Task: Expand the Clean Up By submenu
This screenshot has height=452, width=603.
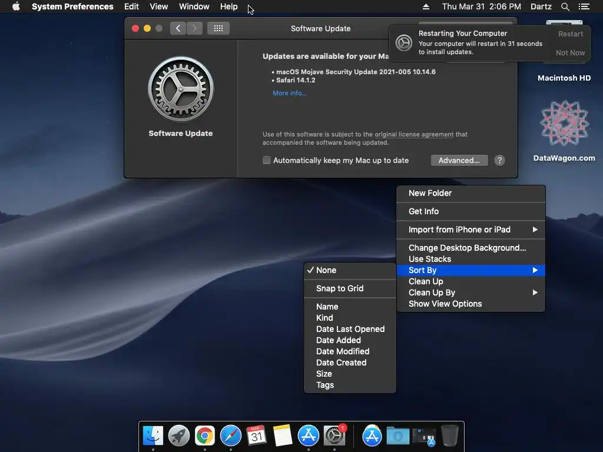Action: click(x=471, y=293)
